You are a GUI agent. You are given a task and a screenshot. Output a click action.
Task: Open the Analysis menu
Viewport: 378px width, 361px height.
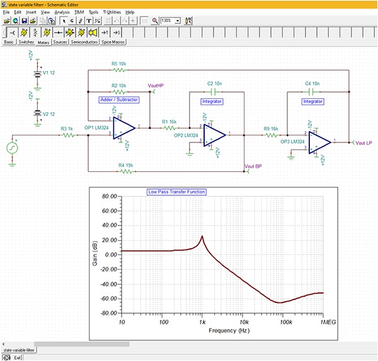(x=62, y=12)
